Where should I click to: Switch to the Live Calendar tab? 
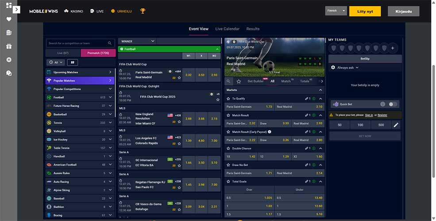(227, 29)
